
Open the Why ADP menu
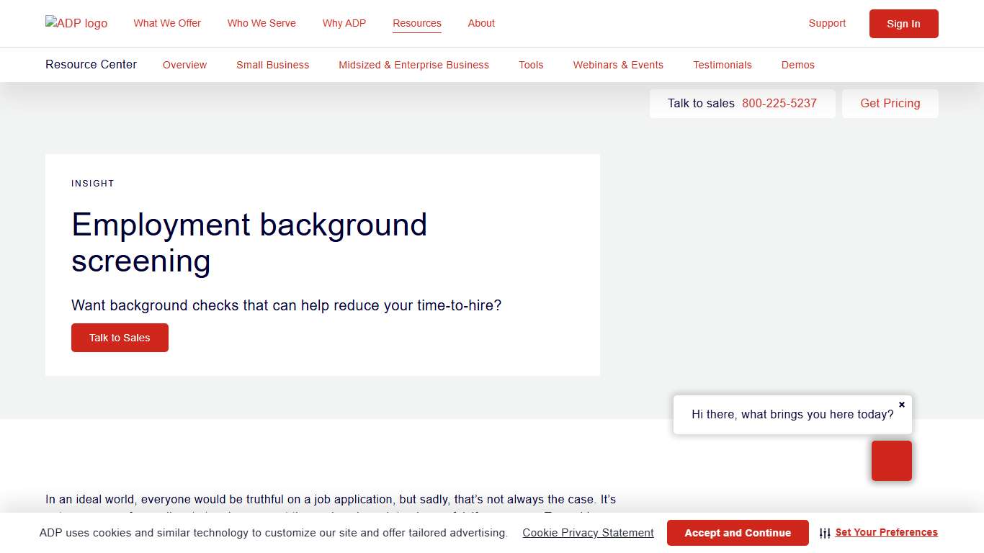point(344,23)
